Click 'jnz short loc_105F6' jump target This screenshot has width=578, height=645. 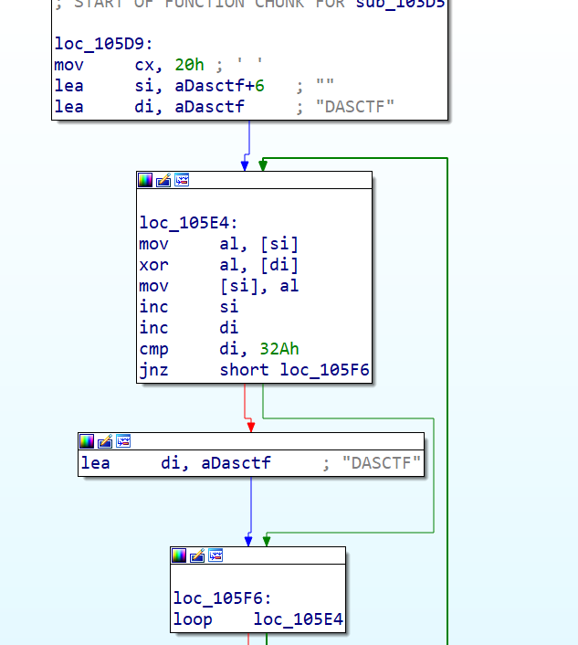[324, 370]
